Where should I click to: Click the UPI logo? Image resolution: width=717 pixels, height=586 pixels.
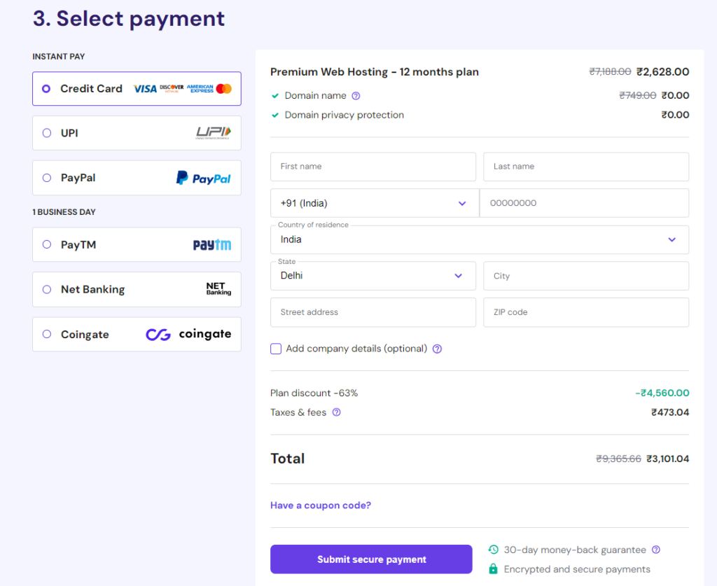tap(213, 133)
